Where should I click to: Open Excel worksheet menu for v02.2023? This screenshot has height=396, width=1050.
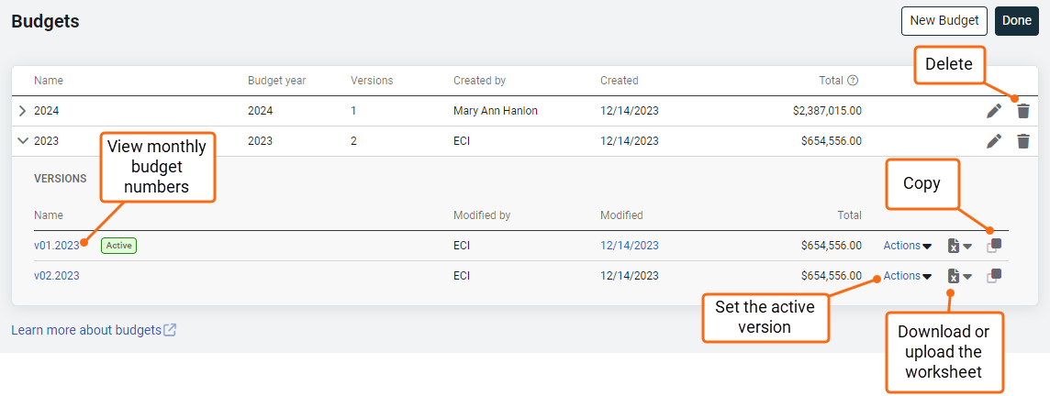(x=960, y=276)
